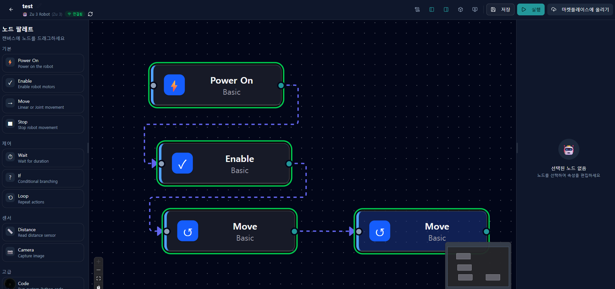Select Move in the node palette
The height and width of the screenshot is (289, 615).
click(x=43, y=104)
